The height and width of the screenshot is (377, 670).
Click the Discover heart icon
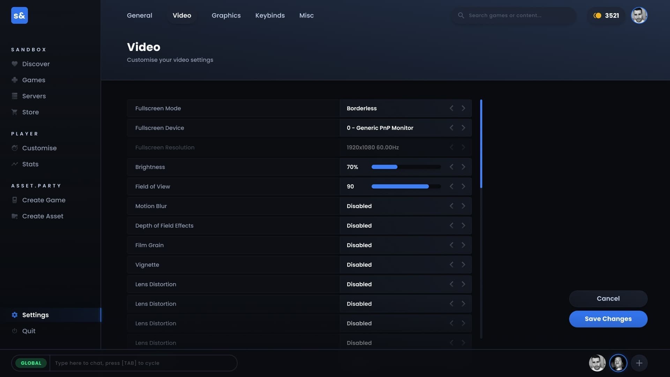[14, 64]
